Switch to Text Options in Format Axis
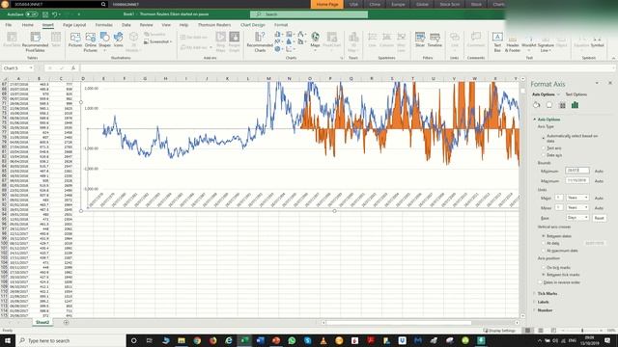The width and height of the screenshot is (618, 347). 576,94
